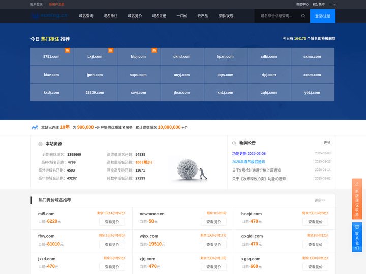Image resolution: width=366 pixels, height=274 pixels.
Task: Open the 关于9号抢注通道价格上调通知 item
Action: 256,170
